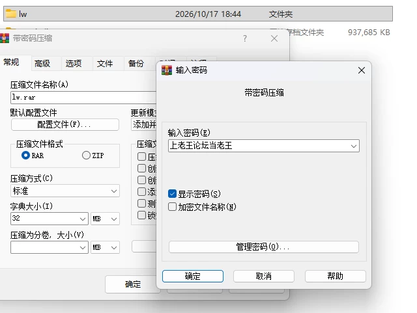The width and height of the screenshot is (417, 313).
Task: Tick the lower of the two 创 checkboxes
Action: (142, 180)
